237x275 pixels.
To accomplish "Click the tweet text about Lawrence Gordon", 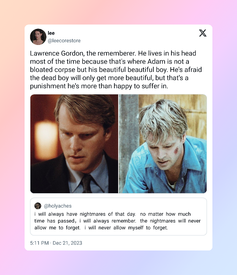I will click(116, 70).
